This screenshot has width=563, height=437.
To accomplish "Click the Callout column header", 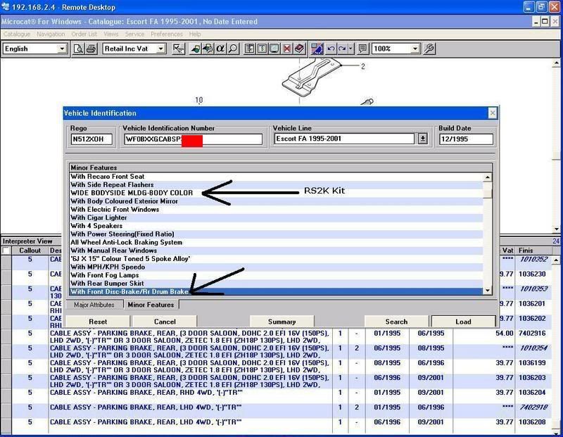I will (x=30, y=251).
